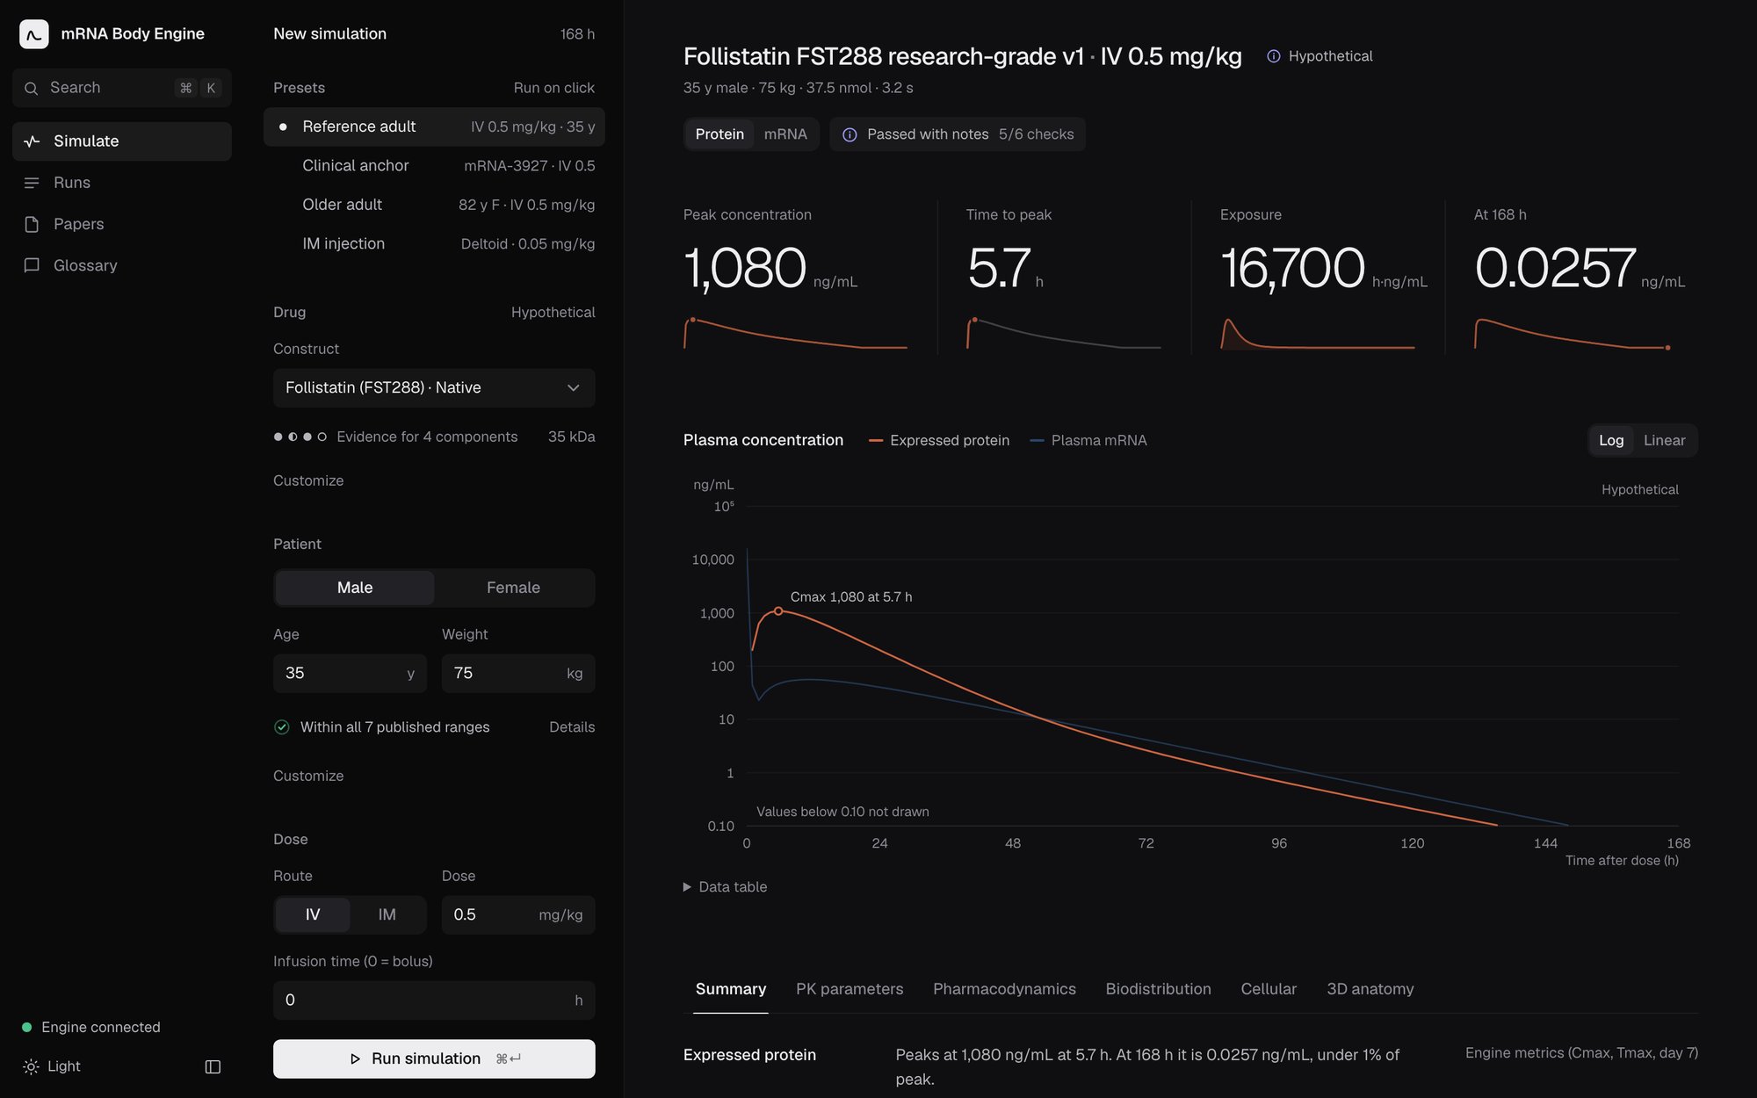This screenshot has width=1757, height=1098.
Task: Click the mRNA Body Engine logo icon
Action: tap(34, 34)
